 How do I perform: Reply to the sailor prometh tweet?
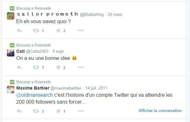(19, 31)
